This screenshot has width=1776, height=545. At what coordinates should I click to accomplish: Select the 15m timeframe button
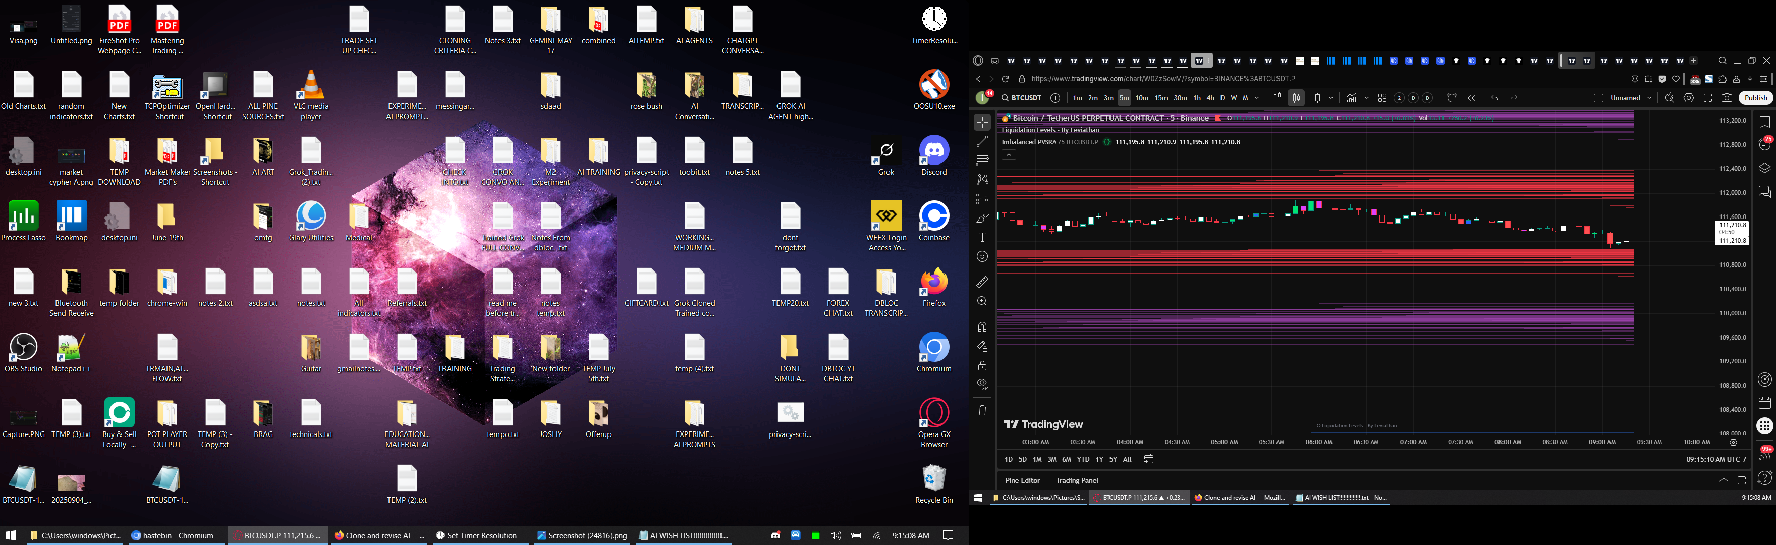[x=1161, y=98]
